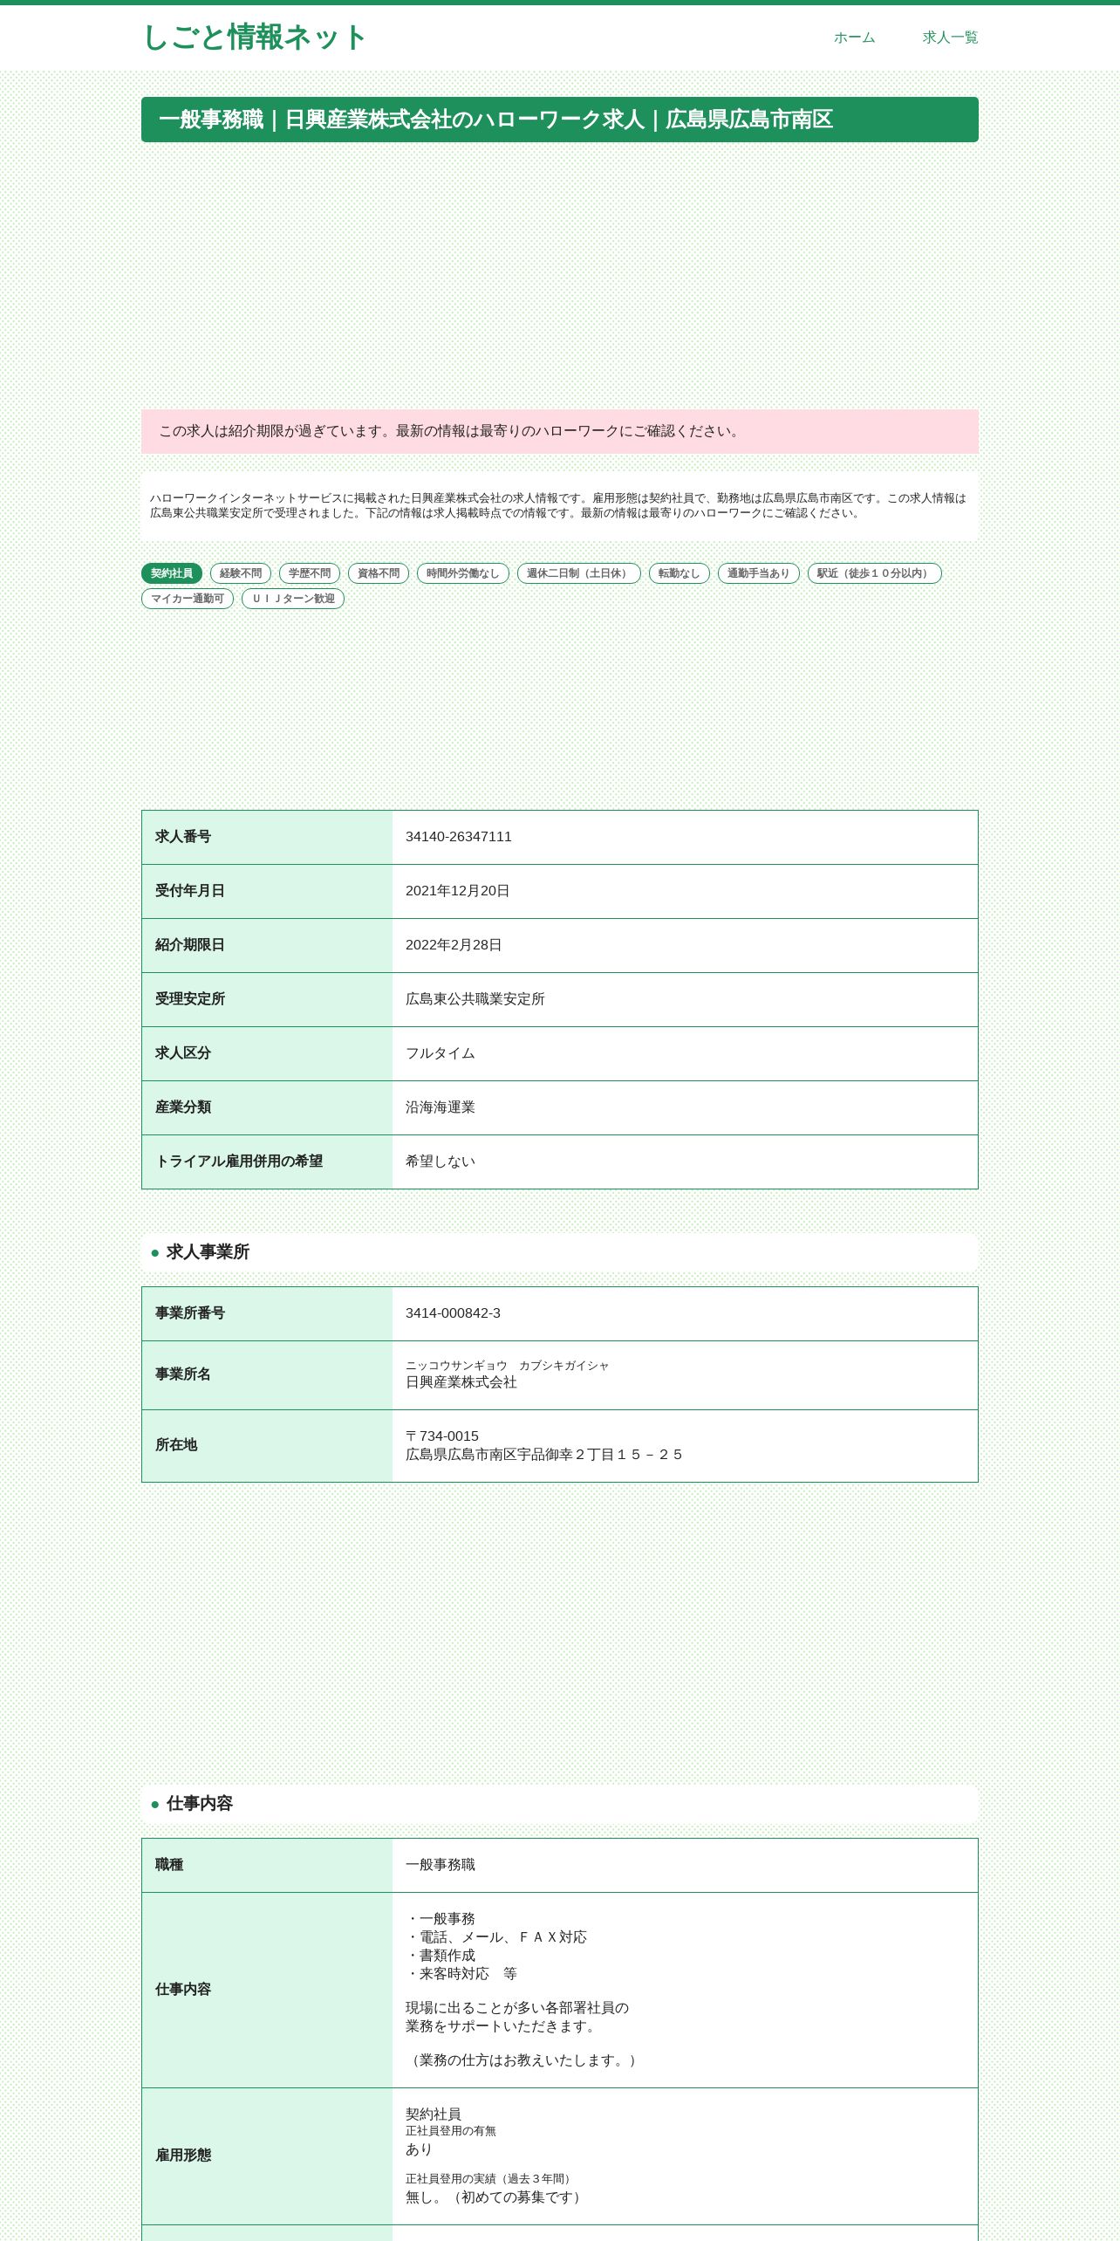Click the マイカー通勤可 tag
Viewport: 1120px width, 2241px height.
[x=188, y=599]
